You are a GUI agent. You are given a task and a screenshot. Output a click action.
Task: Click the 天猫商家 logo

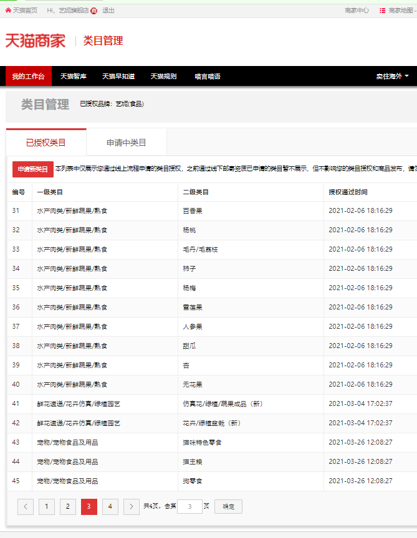(x=36, y=41)
